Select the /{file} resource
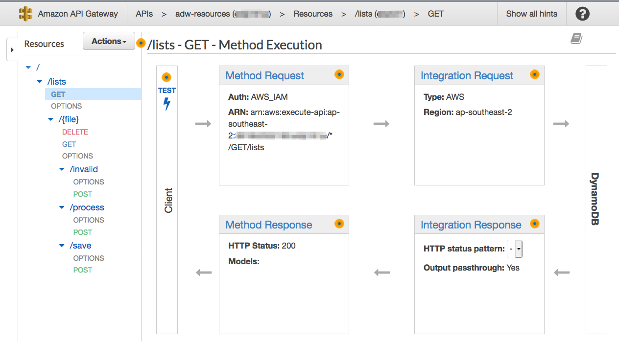Viewport: 619px width, 342px height. 69,119
